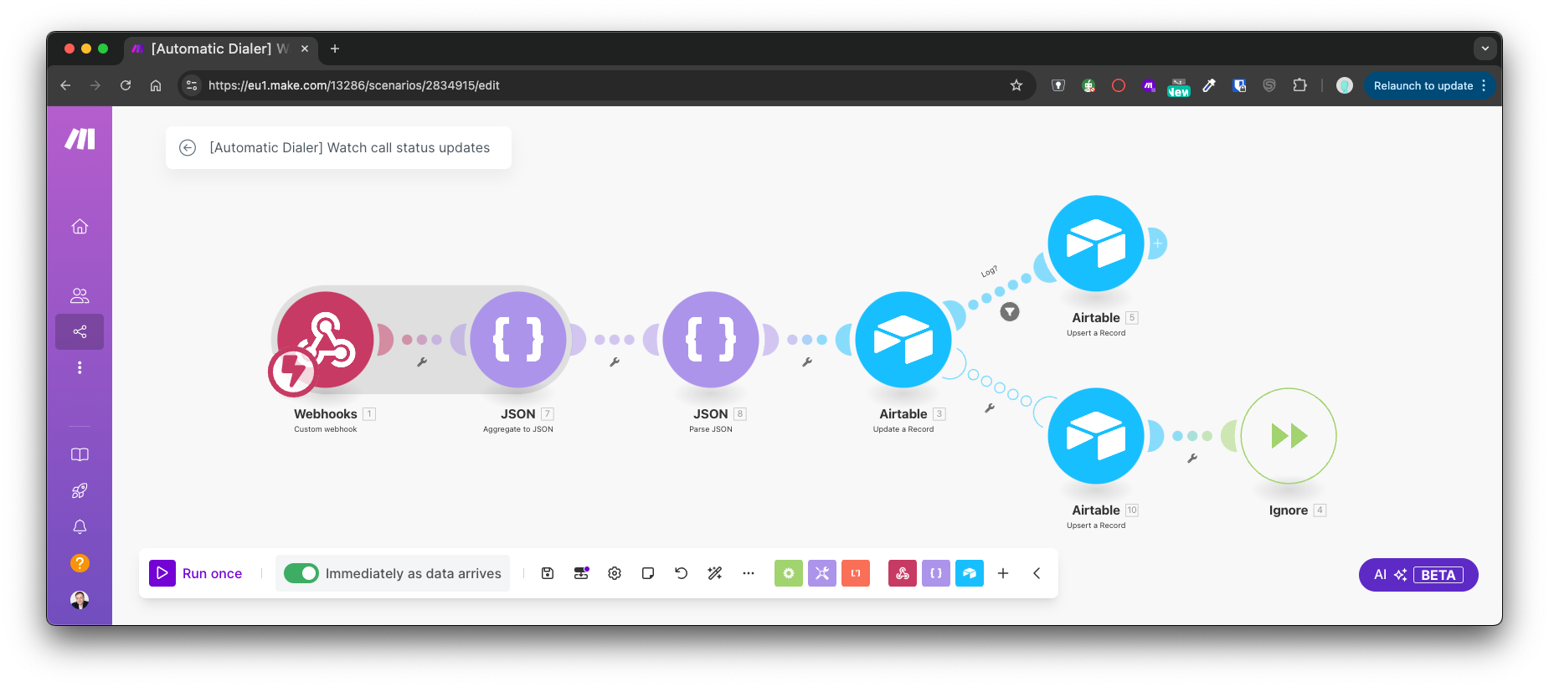Click the green Tools favorite icon
This screenshot has height=687, width=1549.
pos(788,573)
